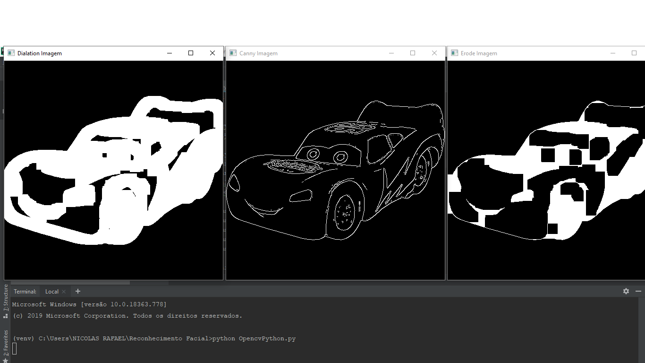Add a new terminal session
This screenshot has width=645, height=363.
tap(78, 291)
